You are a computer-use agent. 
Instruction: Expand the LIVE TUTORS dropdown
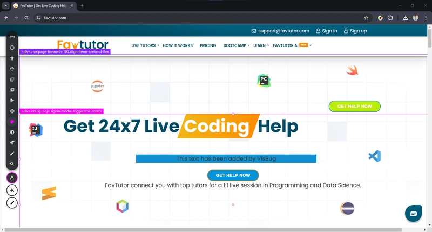tap(145, 45)
